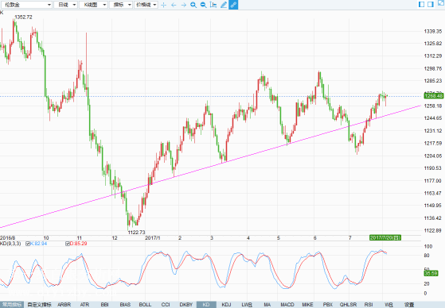Screen dimensions: 445x308
Task: Open the 日线 period dropdown
Action: 66,5
